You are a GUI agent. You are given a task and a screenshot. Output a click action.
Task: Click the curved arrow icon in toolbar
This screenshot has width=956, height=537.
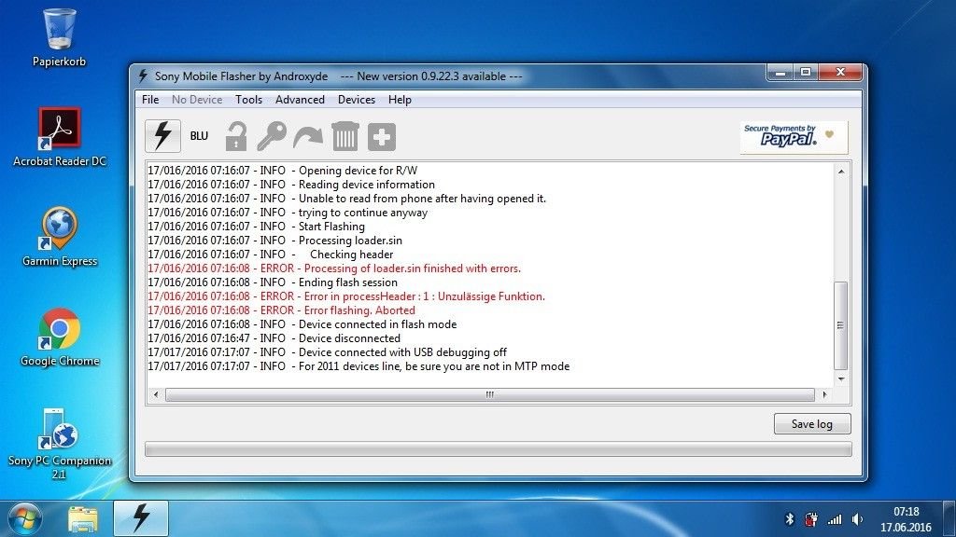[308, 137]
